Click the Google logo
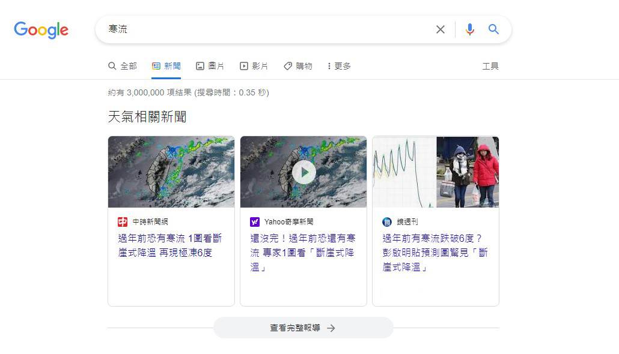This screenshot has height=354, width=619. [x=41, y=30]
